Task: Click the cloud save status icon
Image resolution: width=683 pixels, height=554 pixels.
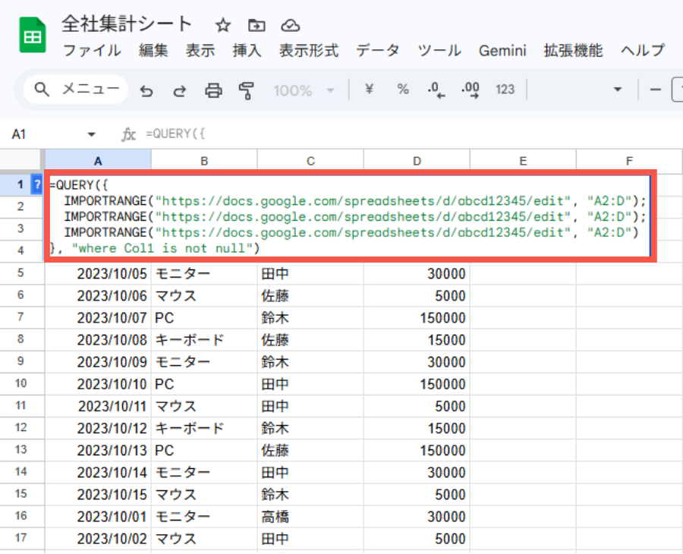Action: pos(290,25)
